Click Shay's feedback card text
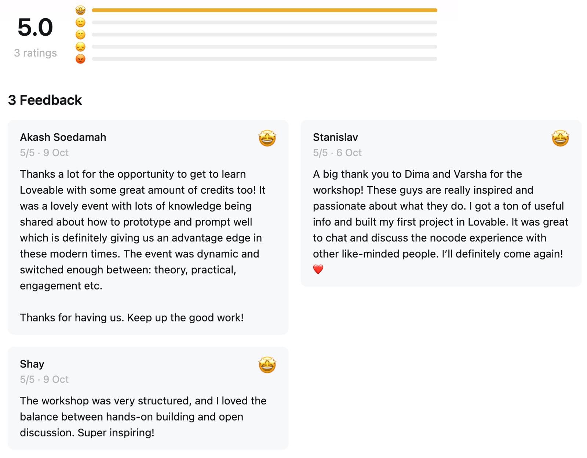This screenshot has height=458, width=587. tap(143, 417)
